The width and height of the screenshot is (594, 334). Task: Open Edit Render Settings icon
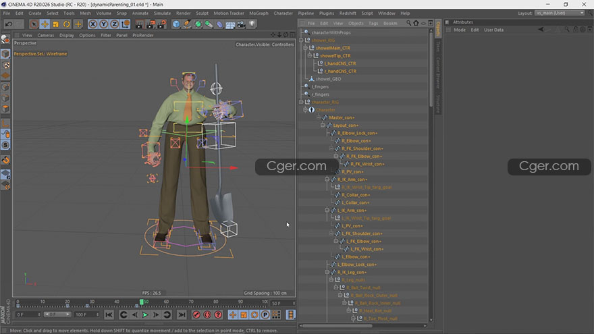(x=161, y=24)
